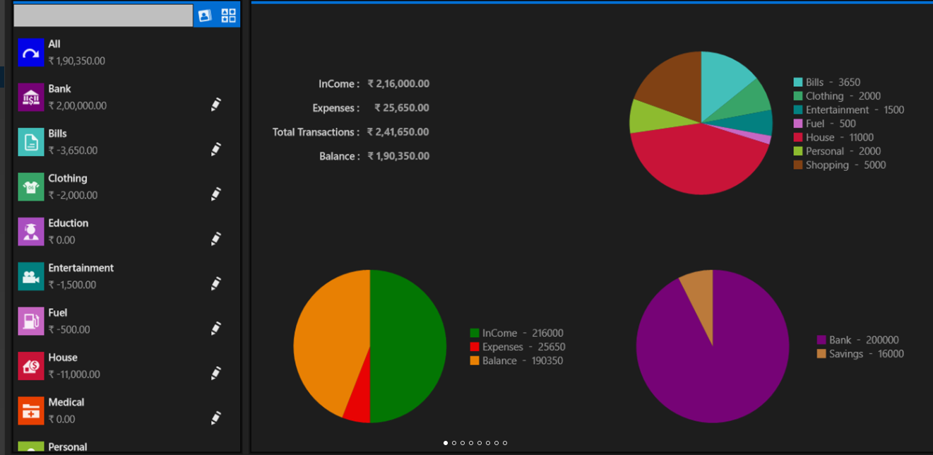Edit the Entertainment category with pencil icon
The width and height of the screenshot is (933, 455).
coord(216,283)
